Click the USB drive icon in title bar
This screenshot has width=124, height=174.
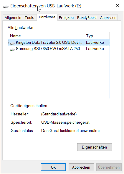tap(6, 7)
